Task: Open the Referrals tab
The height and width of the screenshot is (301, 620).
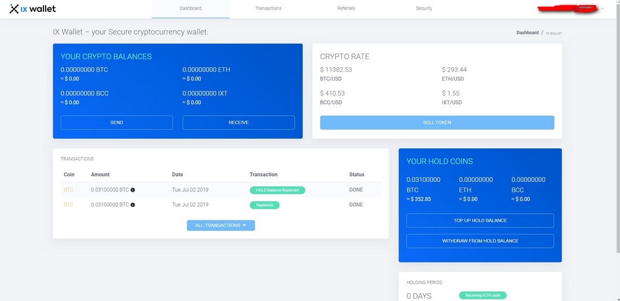Action: pyautogui.click(x=346, y=8)
